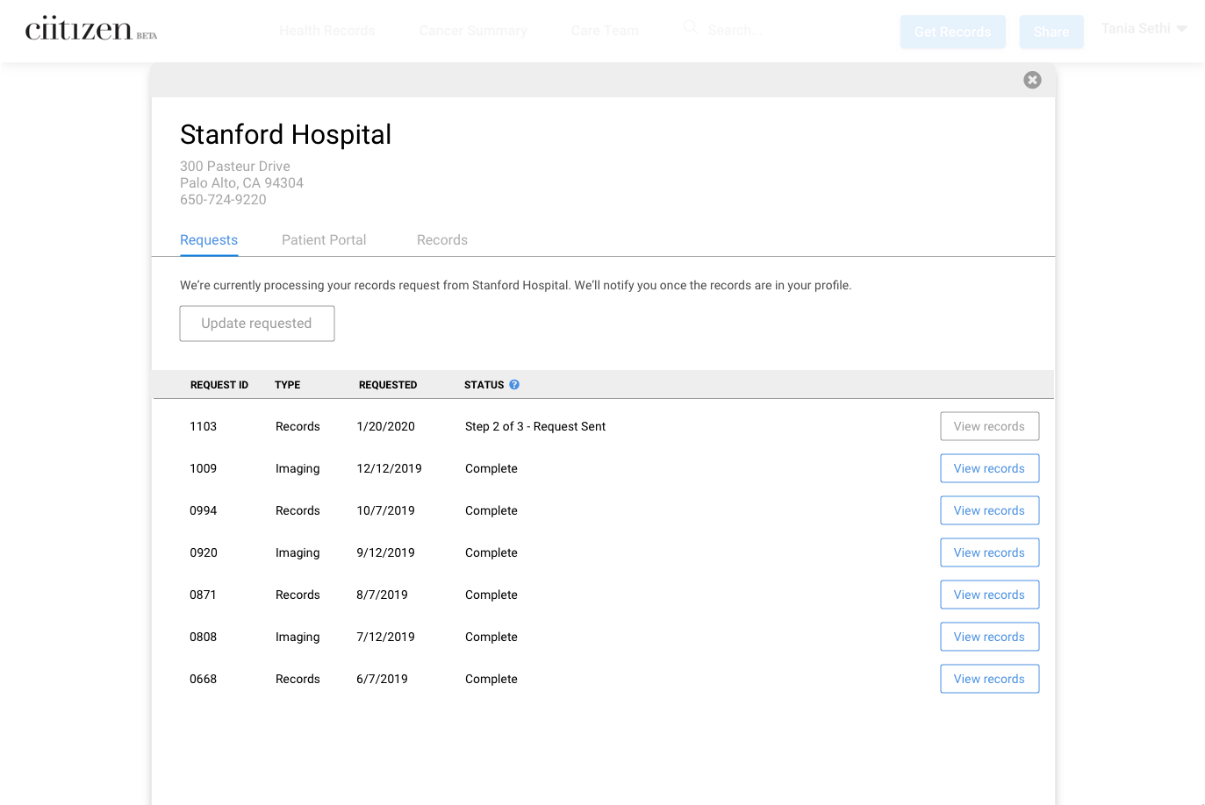Open the Records tab
This screenshot has height=805, width=1205.
[x=441, y=240]
